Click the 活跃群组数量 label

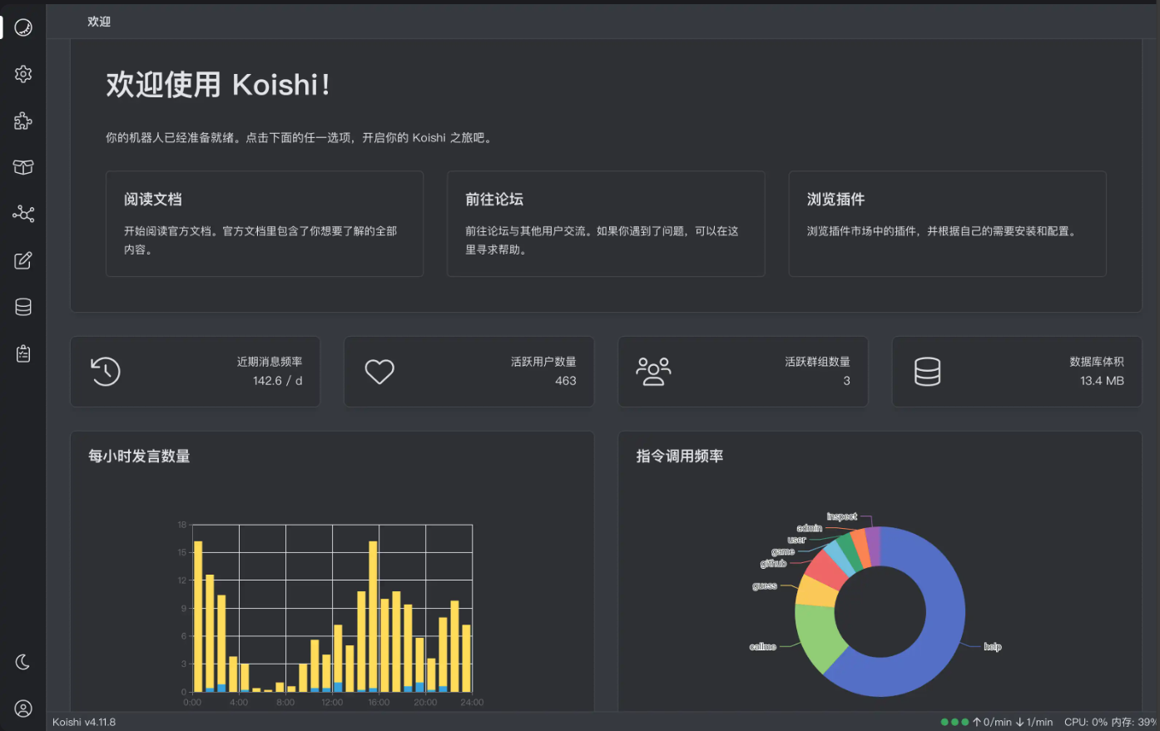click(817, 362)
